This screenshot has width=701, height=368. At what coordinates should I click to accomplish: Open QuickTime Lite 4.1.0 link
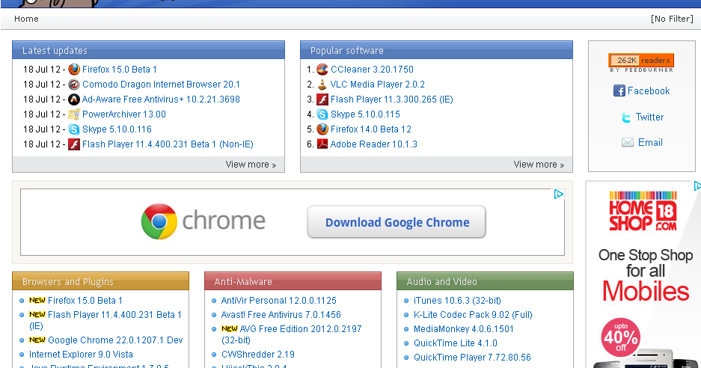[x=456, y=343]
